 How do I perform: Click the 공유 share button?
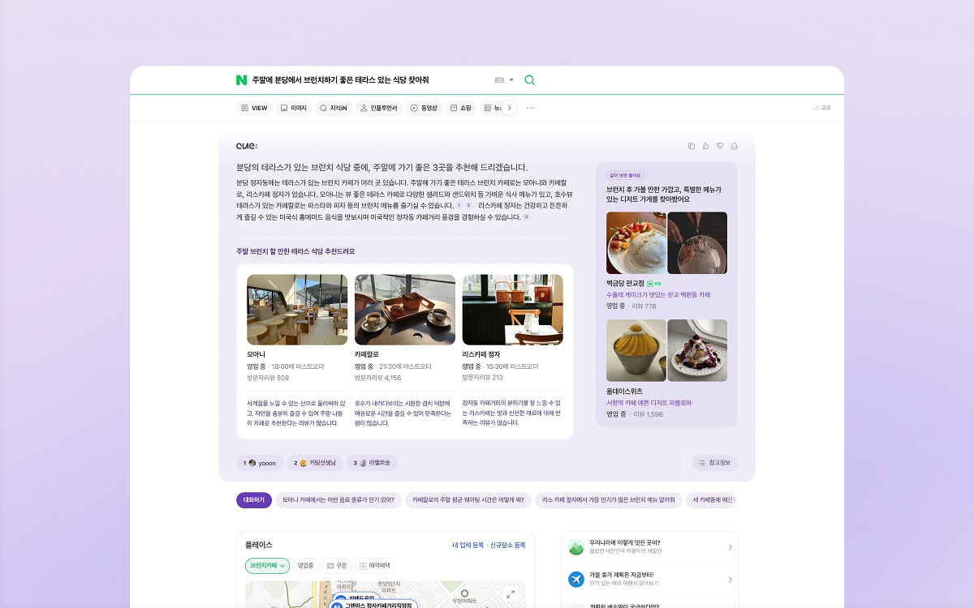point(822,108)
